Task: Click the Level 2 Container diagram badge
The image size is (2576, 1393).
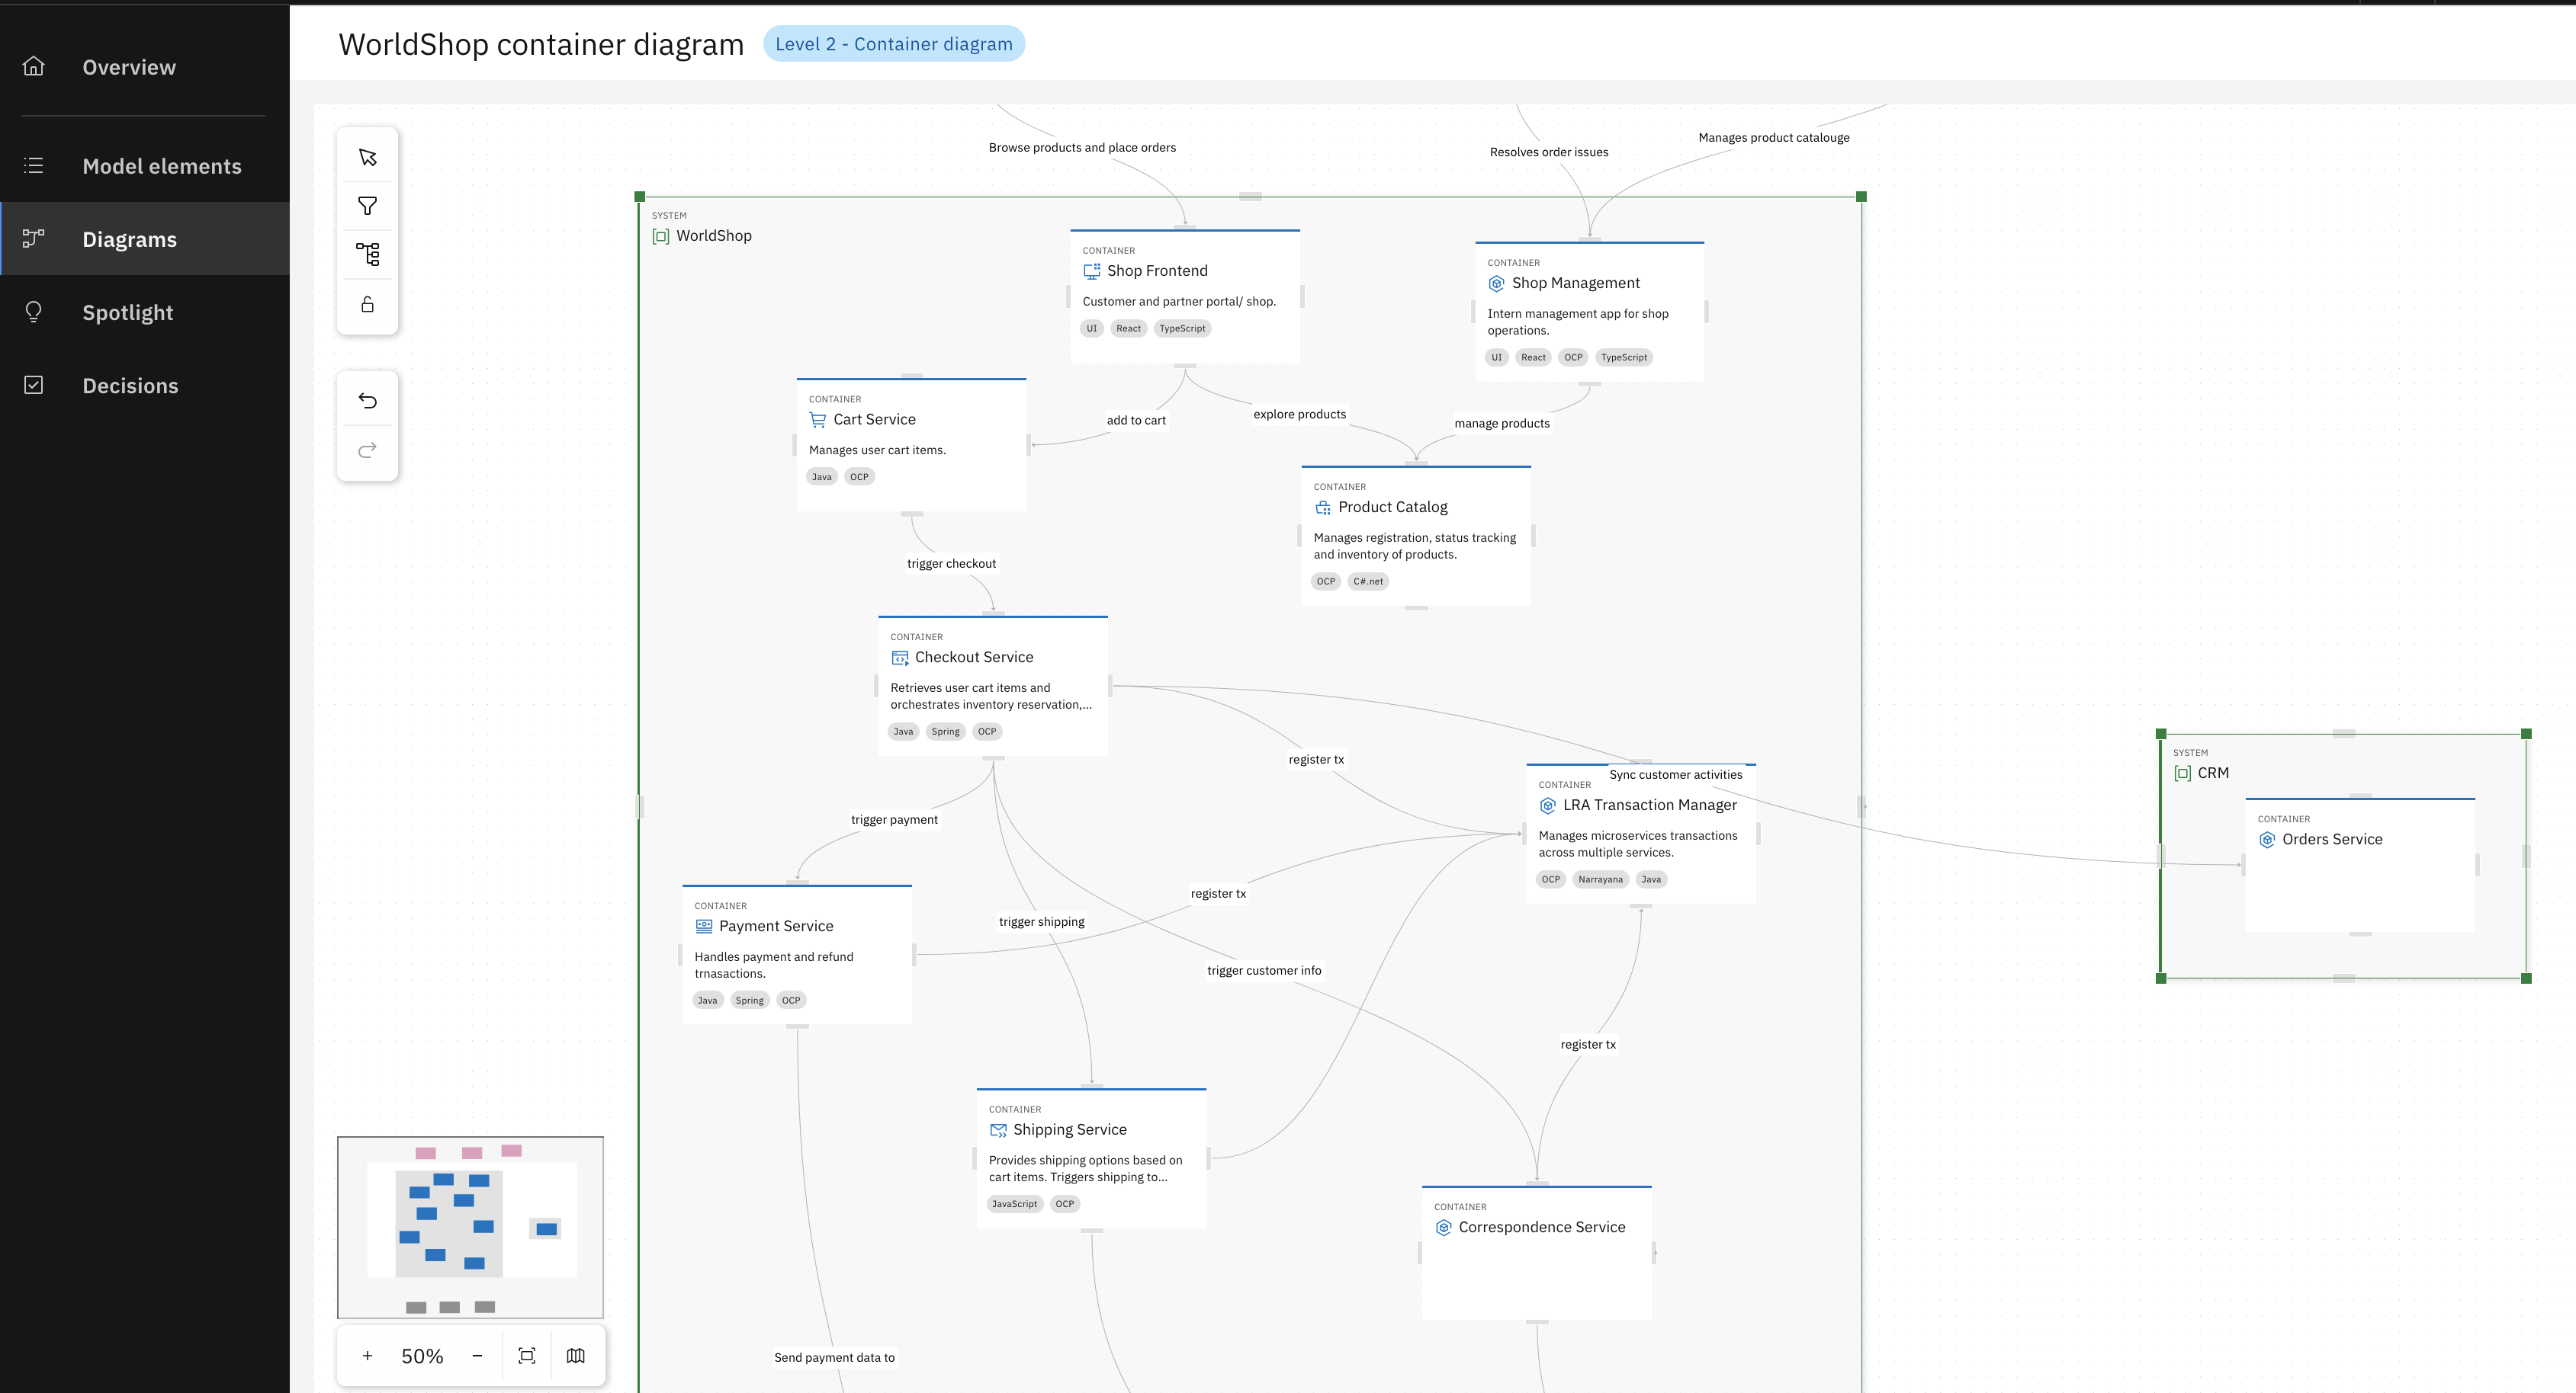Action: [x=894, y=43]
